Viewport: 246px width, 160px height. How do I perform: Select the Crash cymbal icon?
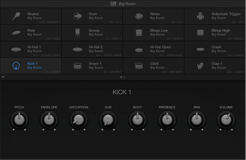pyautogui.click(x=200, y=49)
